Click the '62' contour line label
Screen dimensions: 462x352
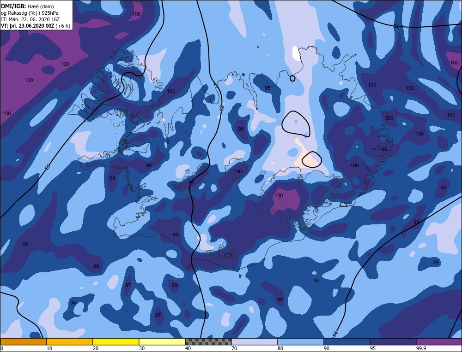click(x=222, y=108)
